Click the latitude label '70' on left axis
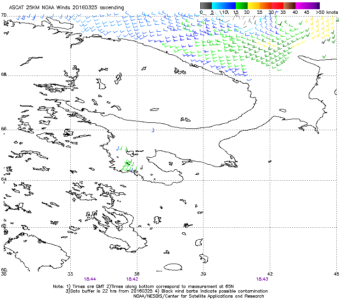 (4, 15)
